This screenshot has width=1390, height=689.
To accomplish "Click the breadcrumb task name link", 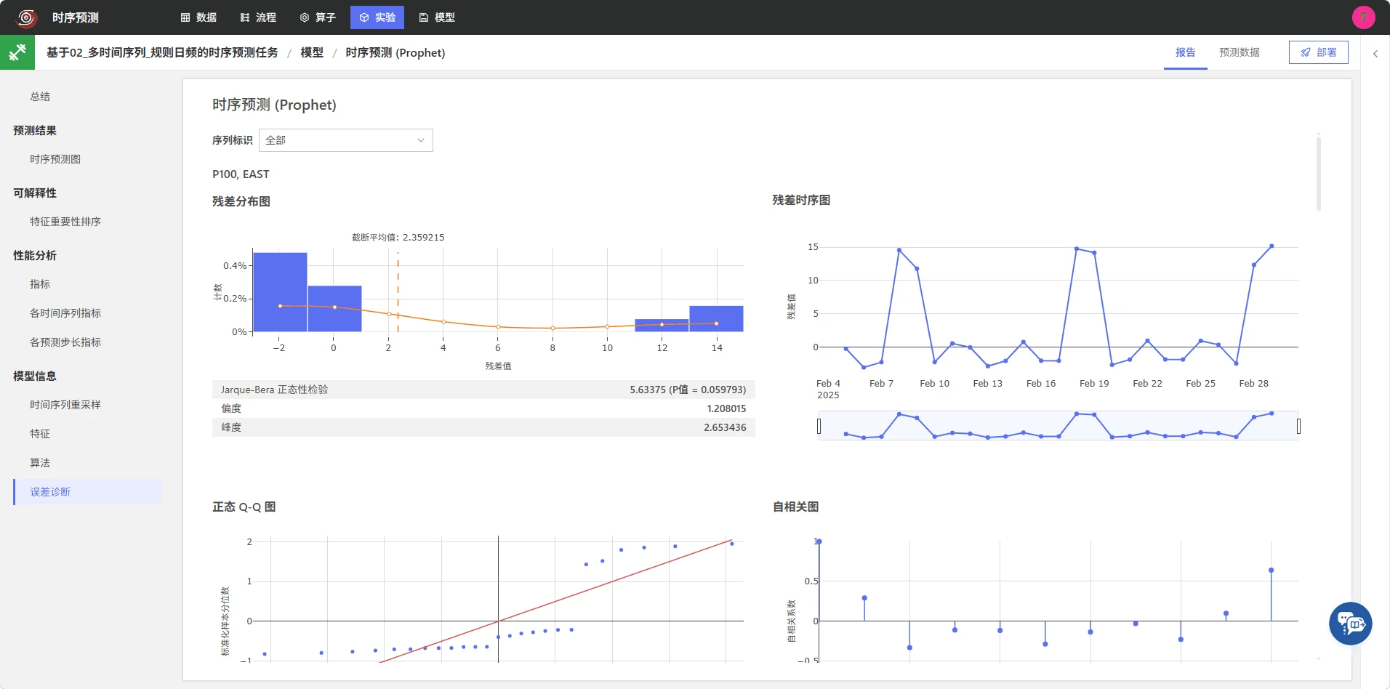I will click(162, 52).
